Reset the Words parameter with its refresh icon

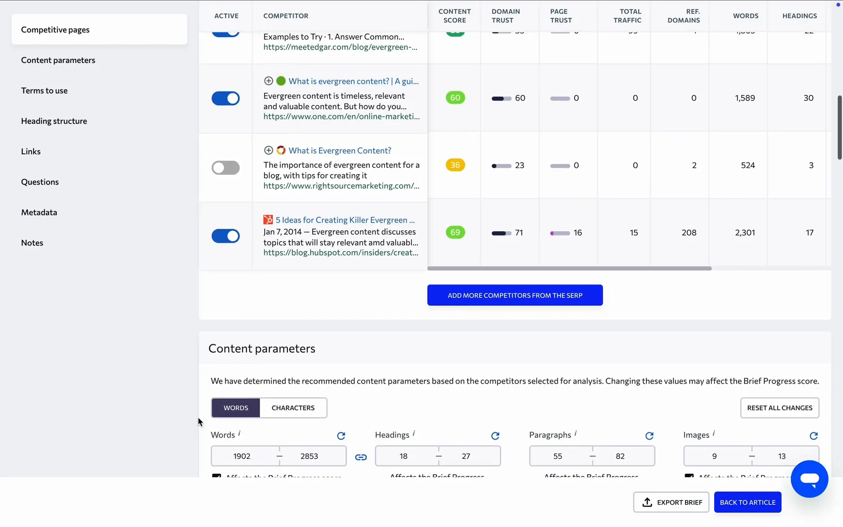[341, 436]
